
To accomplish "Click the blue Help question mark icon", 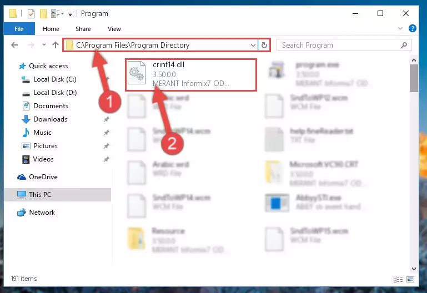I will (x=413, y=28).
